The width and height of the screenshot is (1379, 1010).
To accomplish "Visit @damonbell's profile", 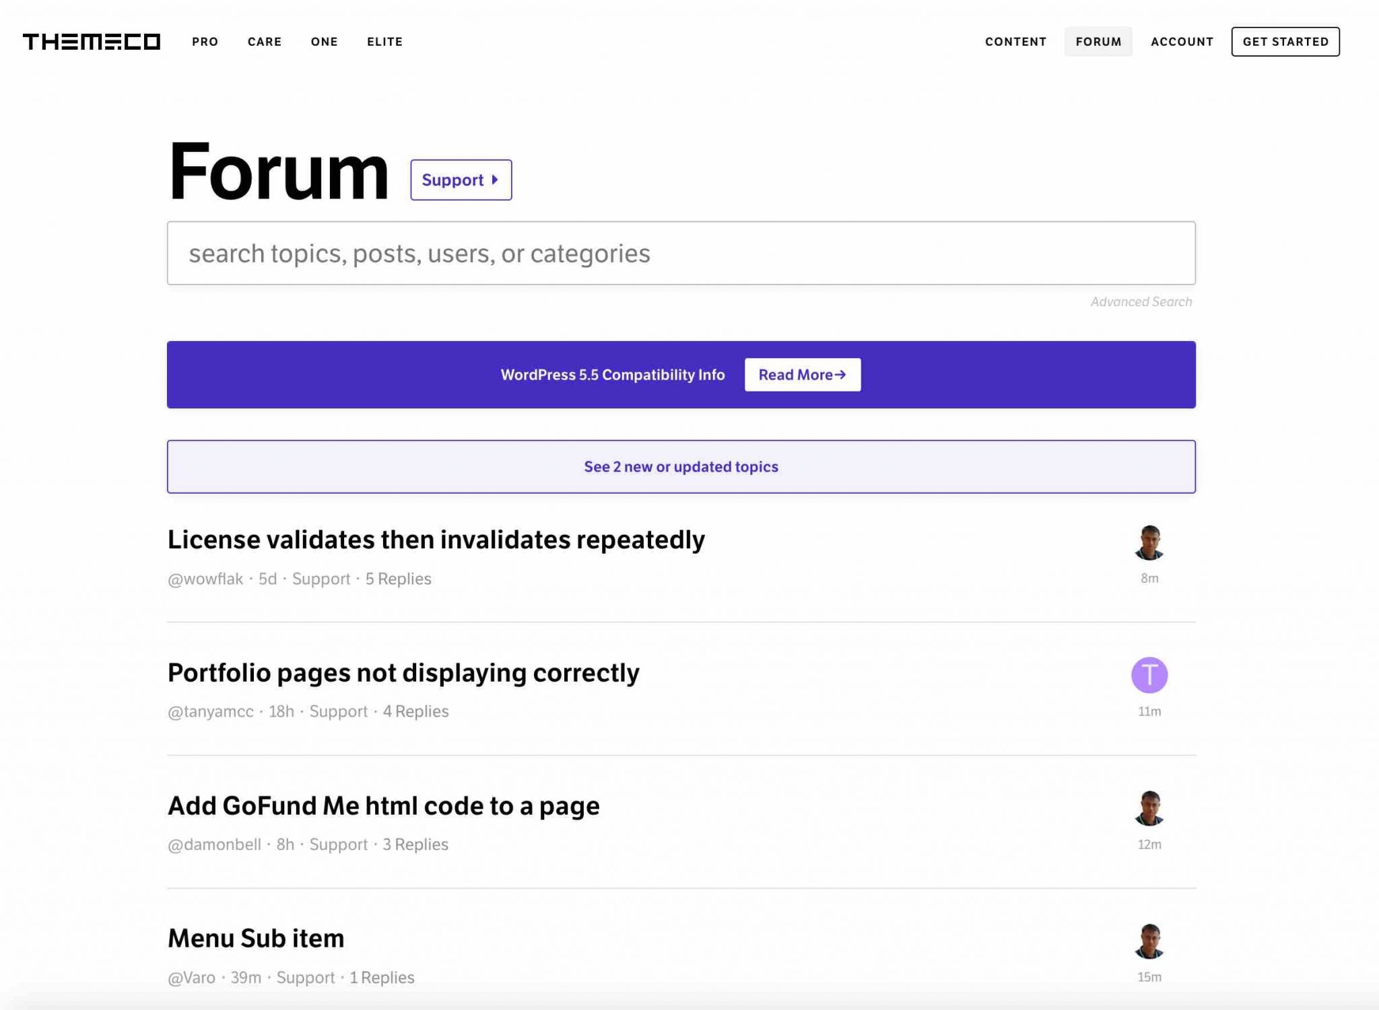I will pyautogui.click(x=215, y=844).
